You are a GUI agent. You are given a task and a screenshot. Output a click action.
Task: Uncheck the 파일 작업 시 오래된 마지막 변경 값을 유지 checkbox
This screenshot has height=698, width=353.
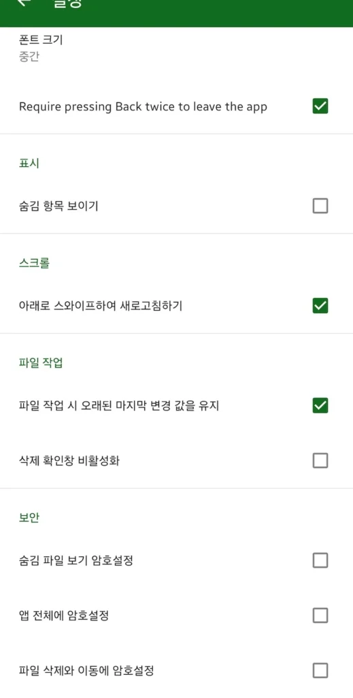[320, 406]
